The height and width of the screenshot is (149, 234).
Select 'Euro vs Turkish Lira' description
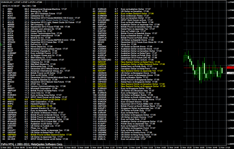coord(130,31)
